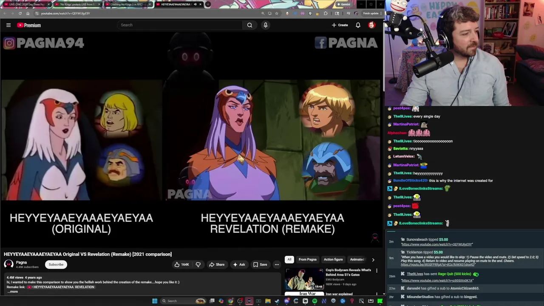Share the video
Image resolution: width=544 pixels, height=306 pixels.
click(x=216, y=265)
